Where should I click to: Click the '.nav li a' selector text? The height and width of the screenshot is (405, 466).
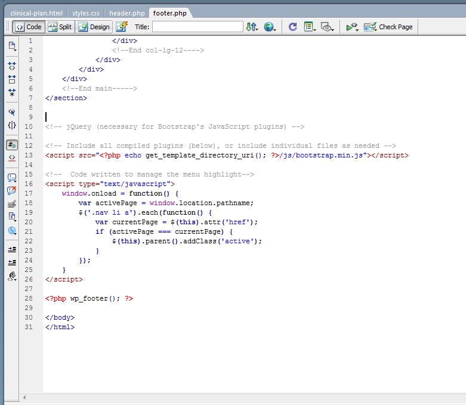coord(110,212)
